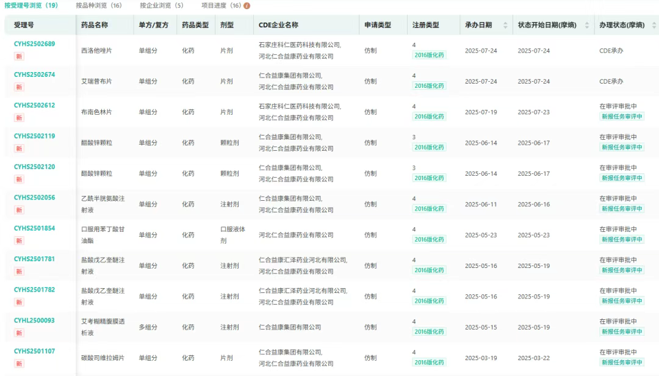Click 新报任务审评中 tag in 艾考糊精腹膜透析液 row
This screenshot has width=659, height=376.
pyautogui.click(x=622, y=331)
